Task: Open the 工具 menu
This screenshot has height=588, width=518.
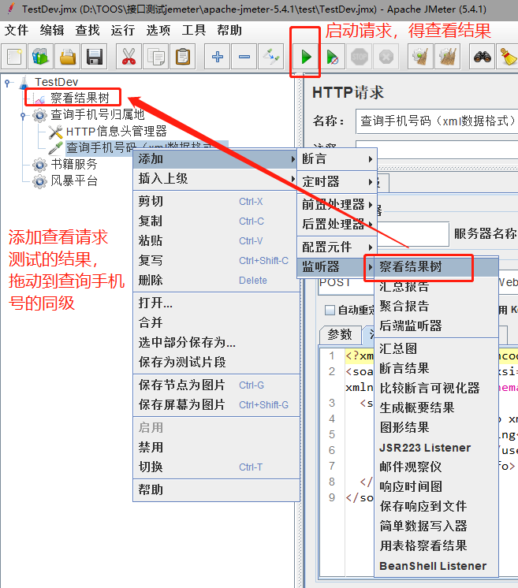Action: (193, 30)
